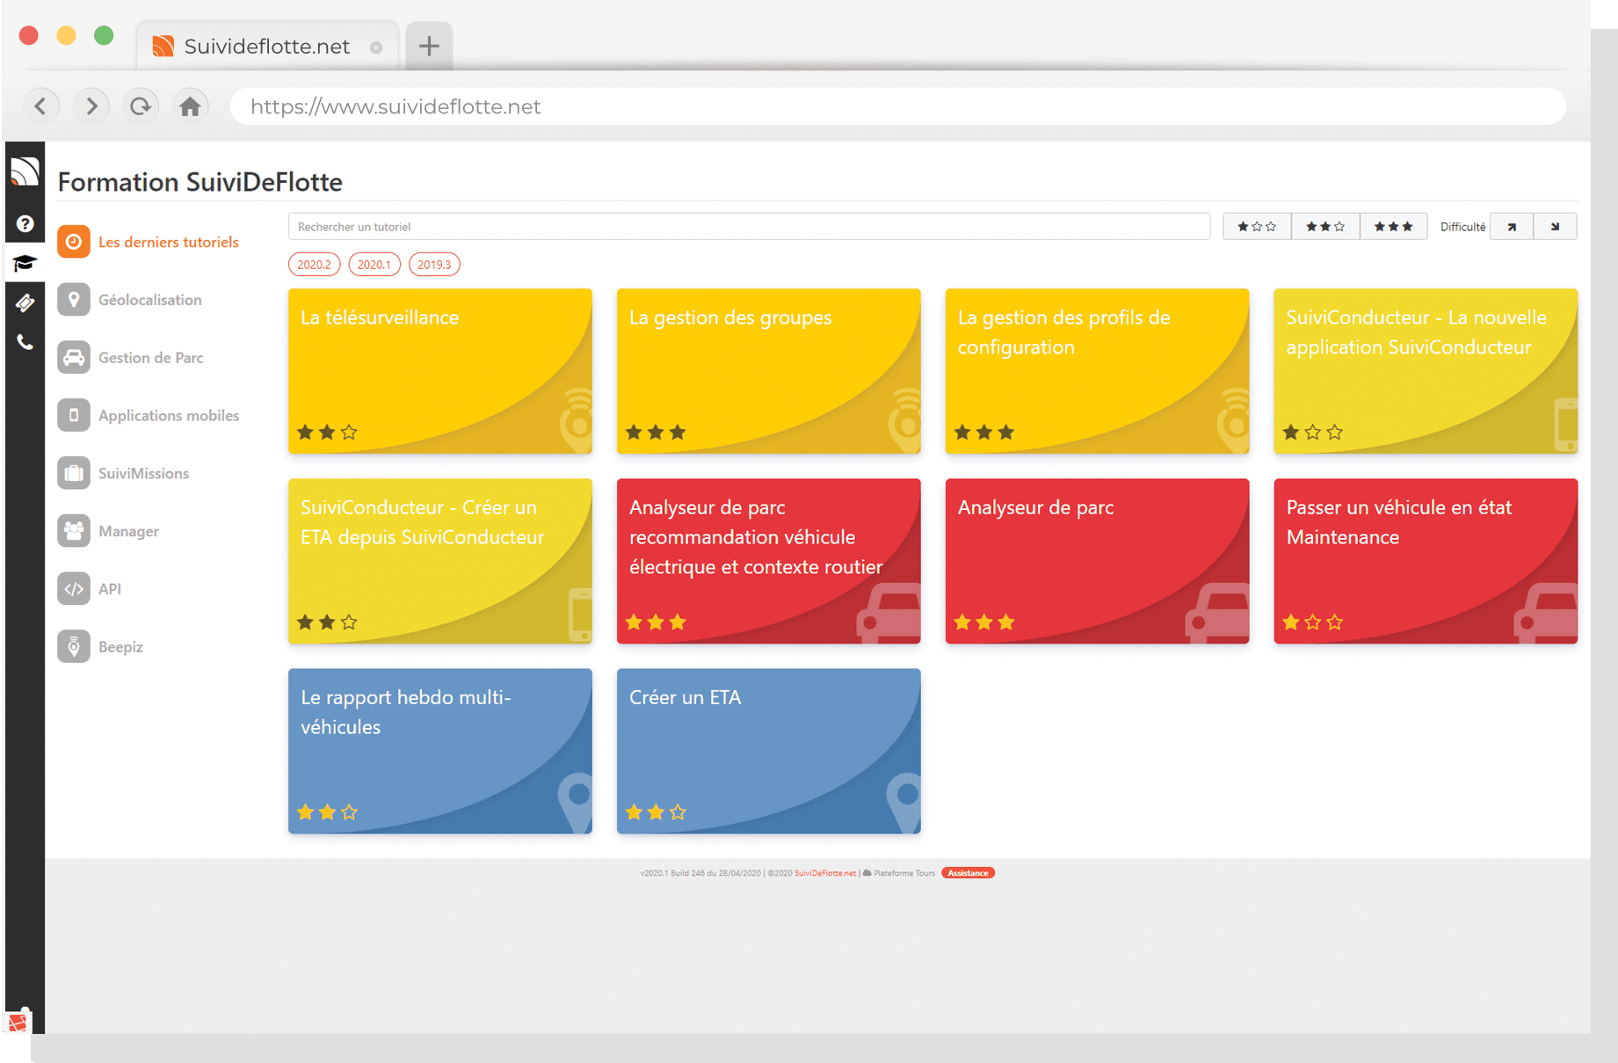Open the Manager category
This screenshot has height=1063, width=1618.
coord(129,531)
